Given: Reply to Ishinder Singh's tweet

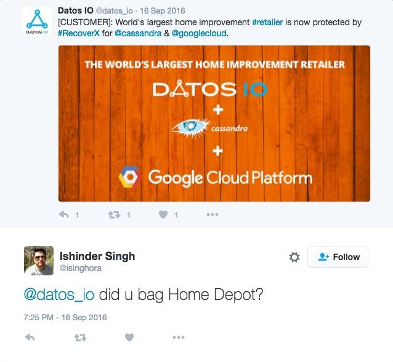Looking at the screenshot, I should pos(29,337).
